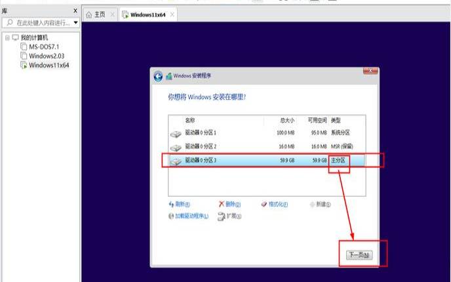Click the 可用空间 column header

point(317,120)
